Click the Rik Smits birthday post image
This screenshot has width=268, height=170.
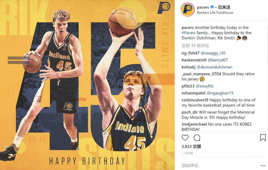pyautogui.click(x=87, y=85)
